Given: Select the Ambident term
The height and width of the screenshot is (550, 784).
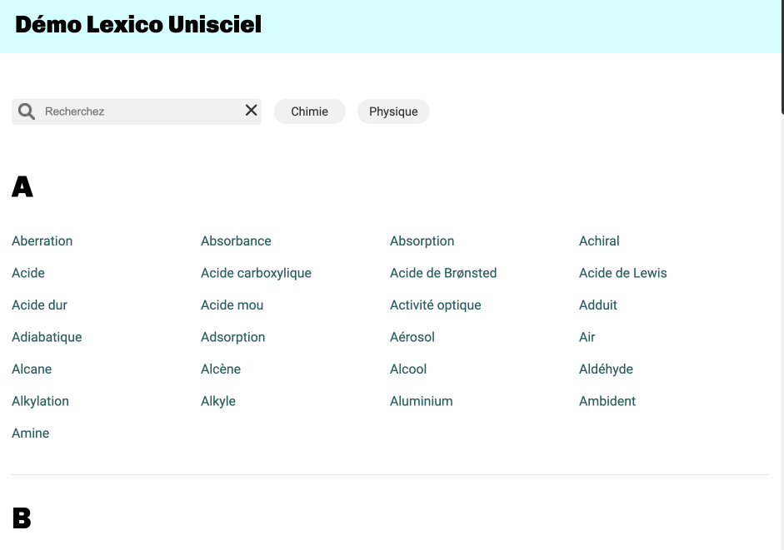Looking at the screenshot, I should pos(607,401).
